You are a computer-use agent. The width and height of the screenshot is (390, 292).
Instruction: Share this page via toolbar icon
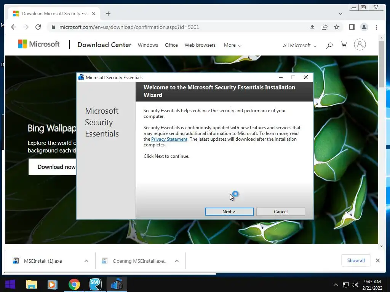[324, 27]
